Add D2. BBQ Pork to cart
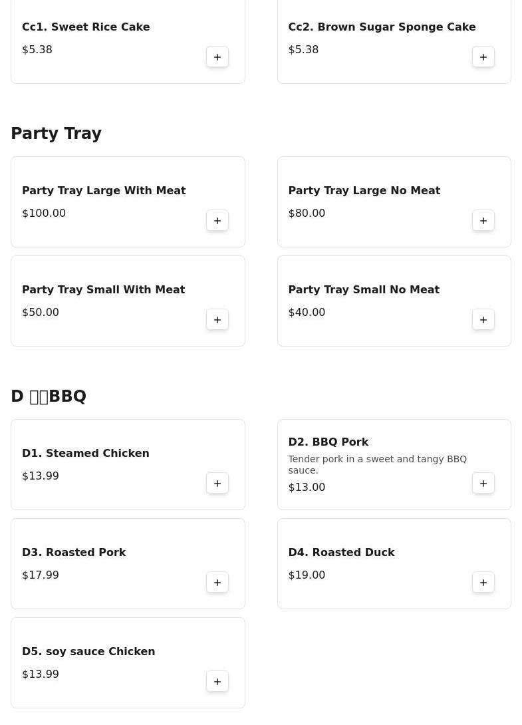 tap(483, 484)
